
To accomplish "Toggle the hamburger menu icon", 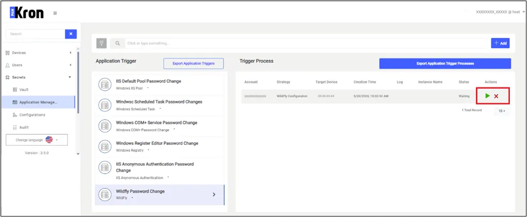I will [x=55, y=13].
